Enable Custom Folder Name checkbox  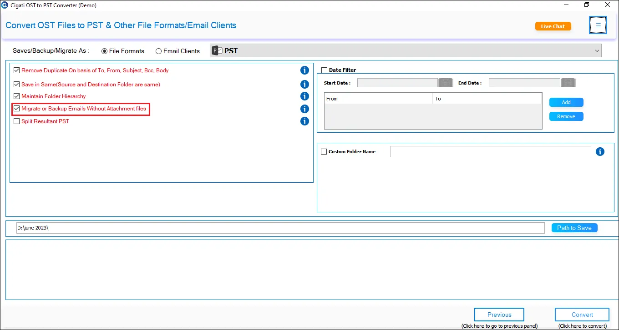click(x=324, y=151)
